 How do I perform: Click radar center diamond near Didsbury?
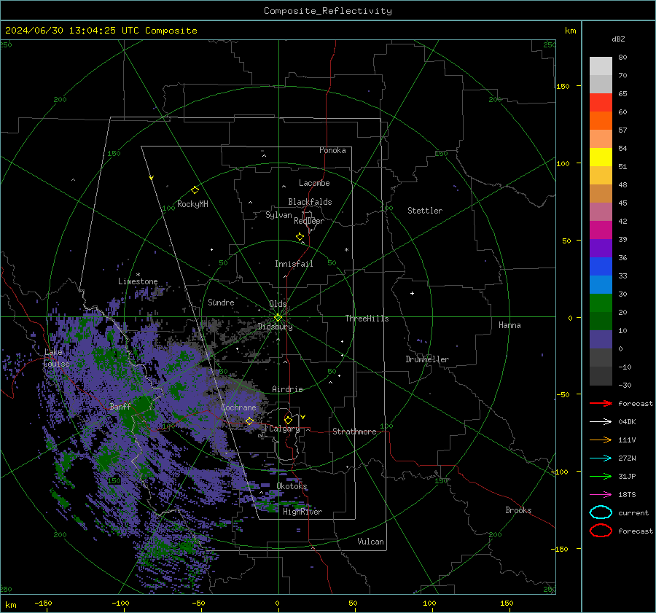[278, 318]
